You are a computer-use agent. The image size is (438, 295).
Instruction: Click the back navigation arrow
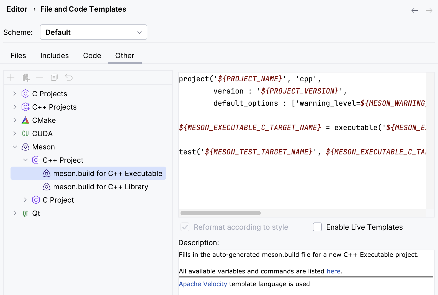pos(414,11)
